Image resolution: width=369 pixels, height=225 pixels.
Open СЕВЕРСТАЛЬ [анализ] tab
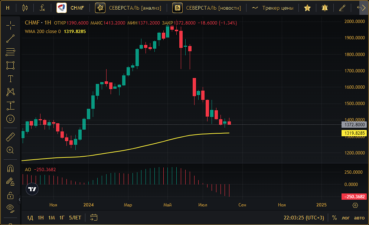(128, 8)
